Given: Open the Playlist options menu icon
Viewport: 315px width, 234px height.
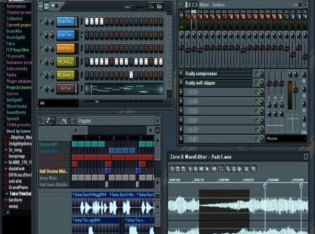Looking at the screenshot, I should pos(41,121).
